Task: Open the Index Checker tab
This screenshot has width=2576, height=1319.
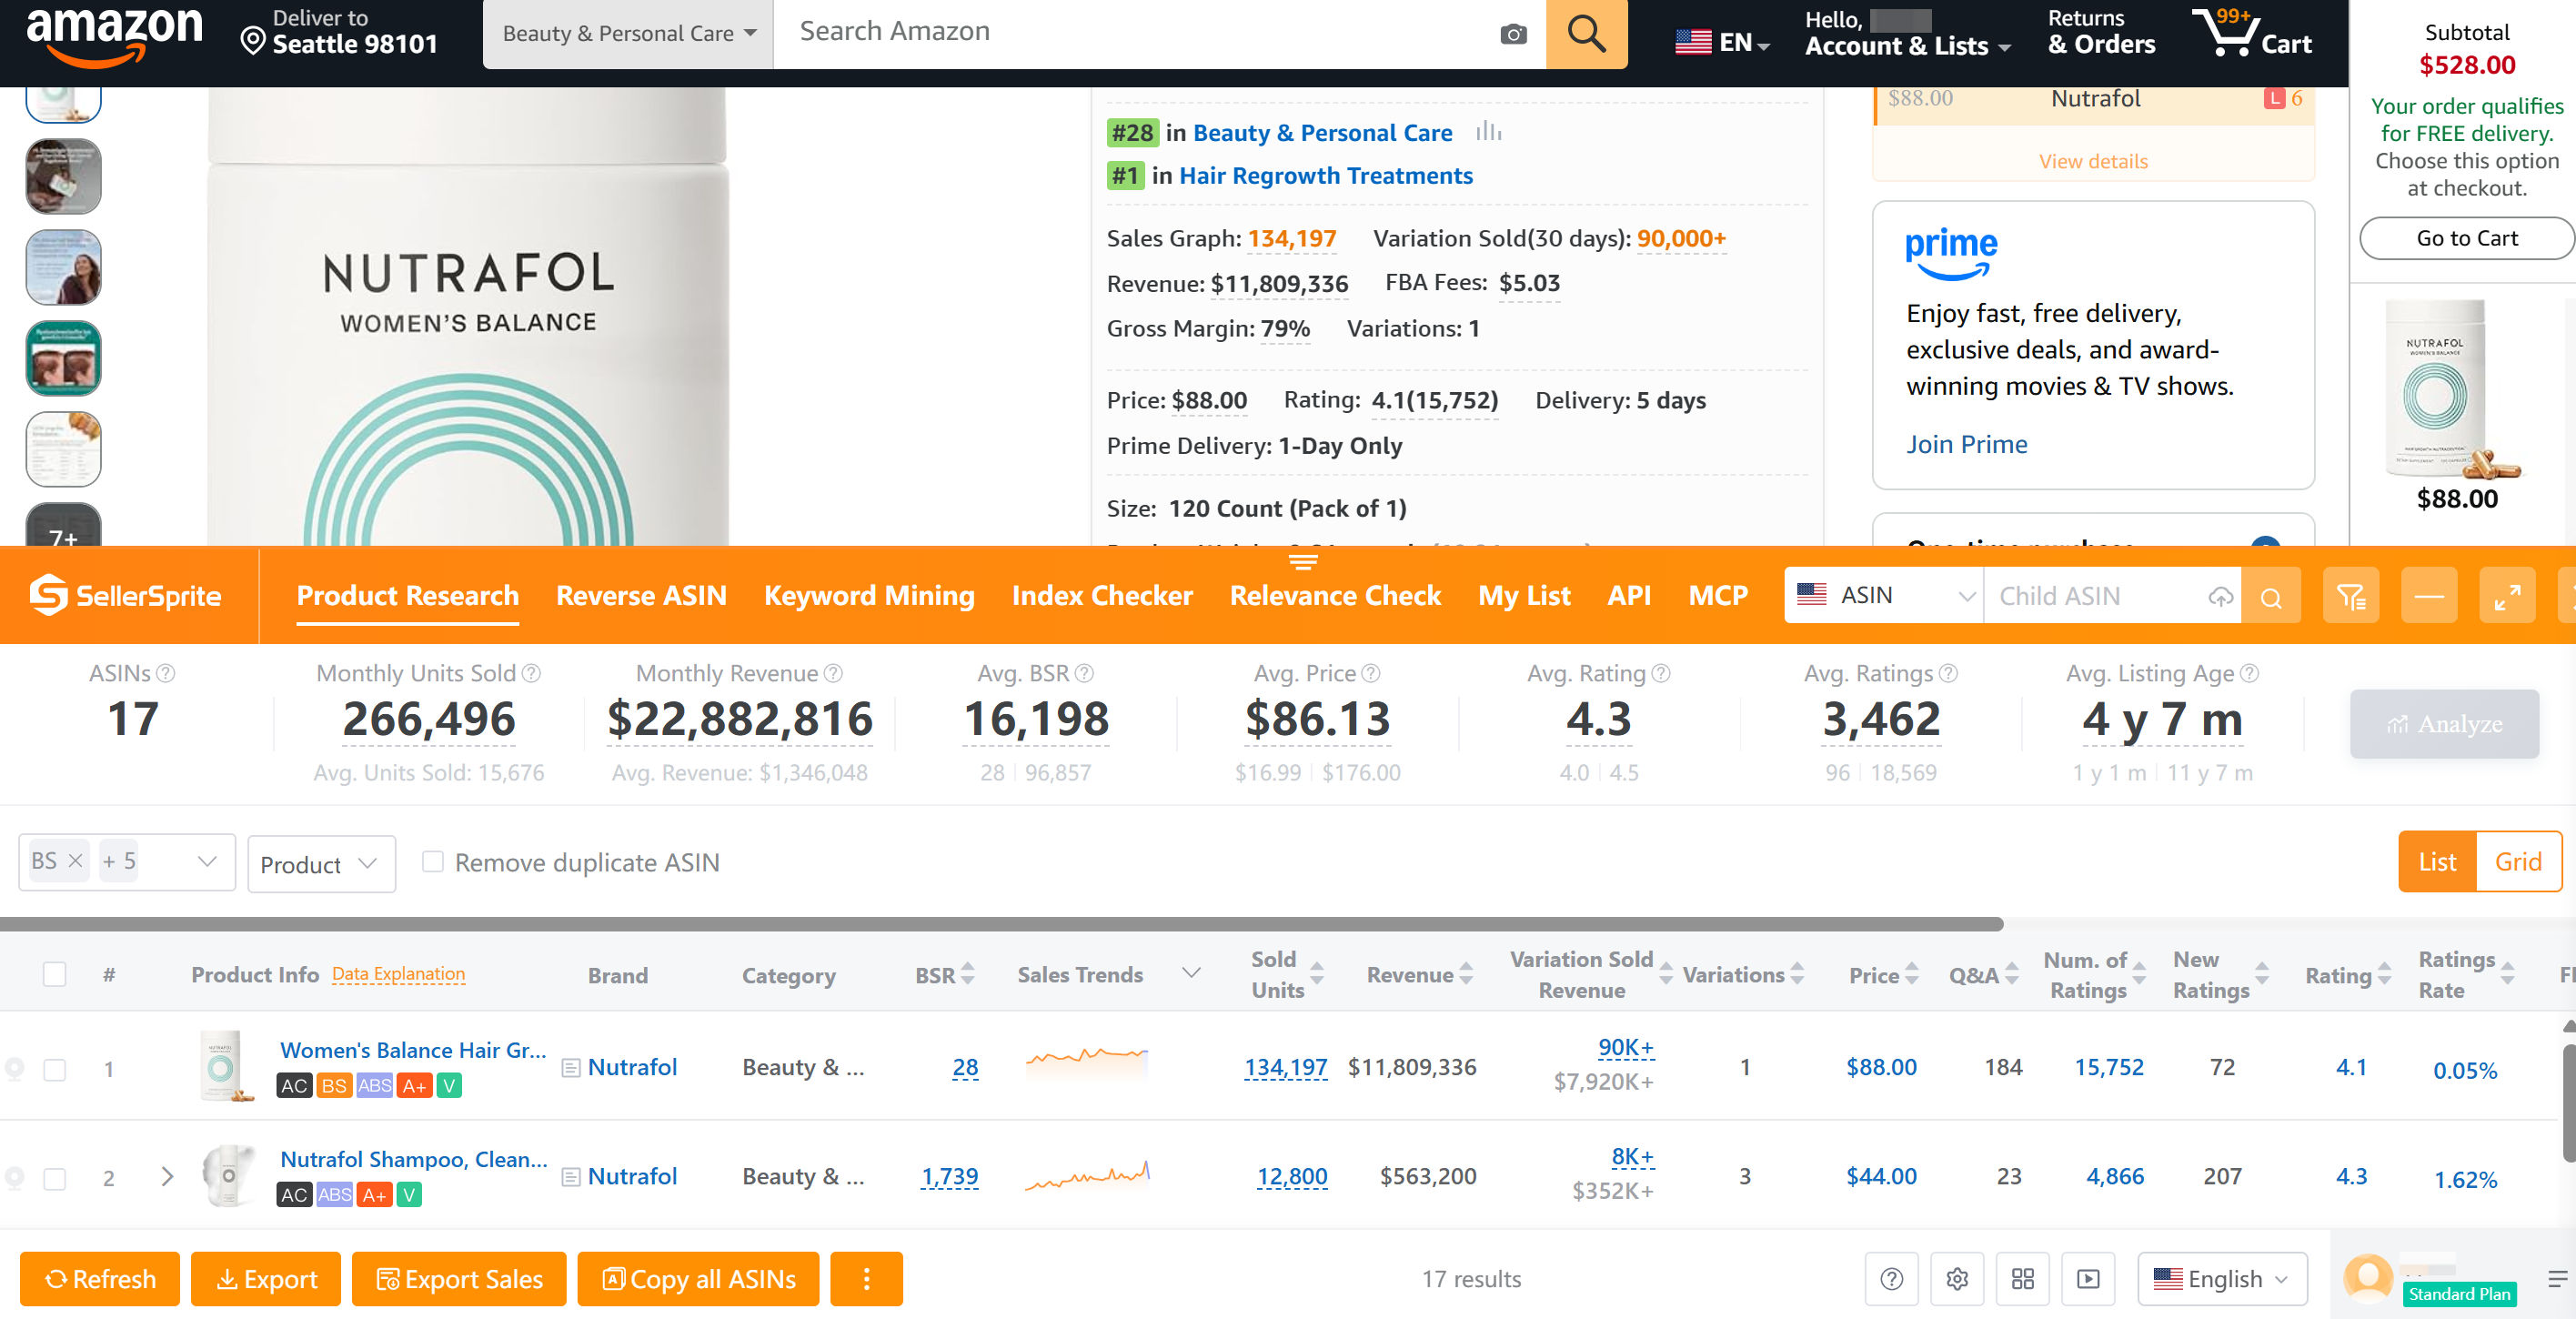Action: pyautogui.click(x=1102, y=596)
